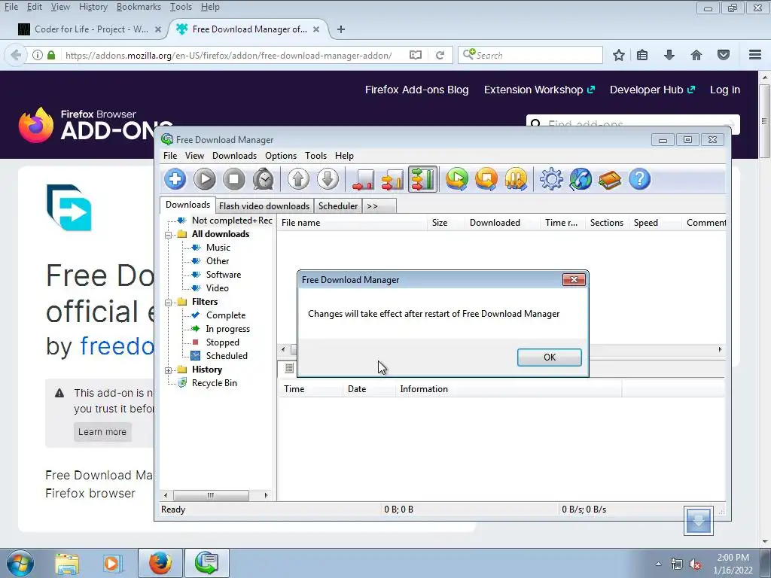Click the tree panel horizontal scrollbar thumb

tap(211, 495)
